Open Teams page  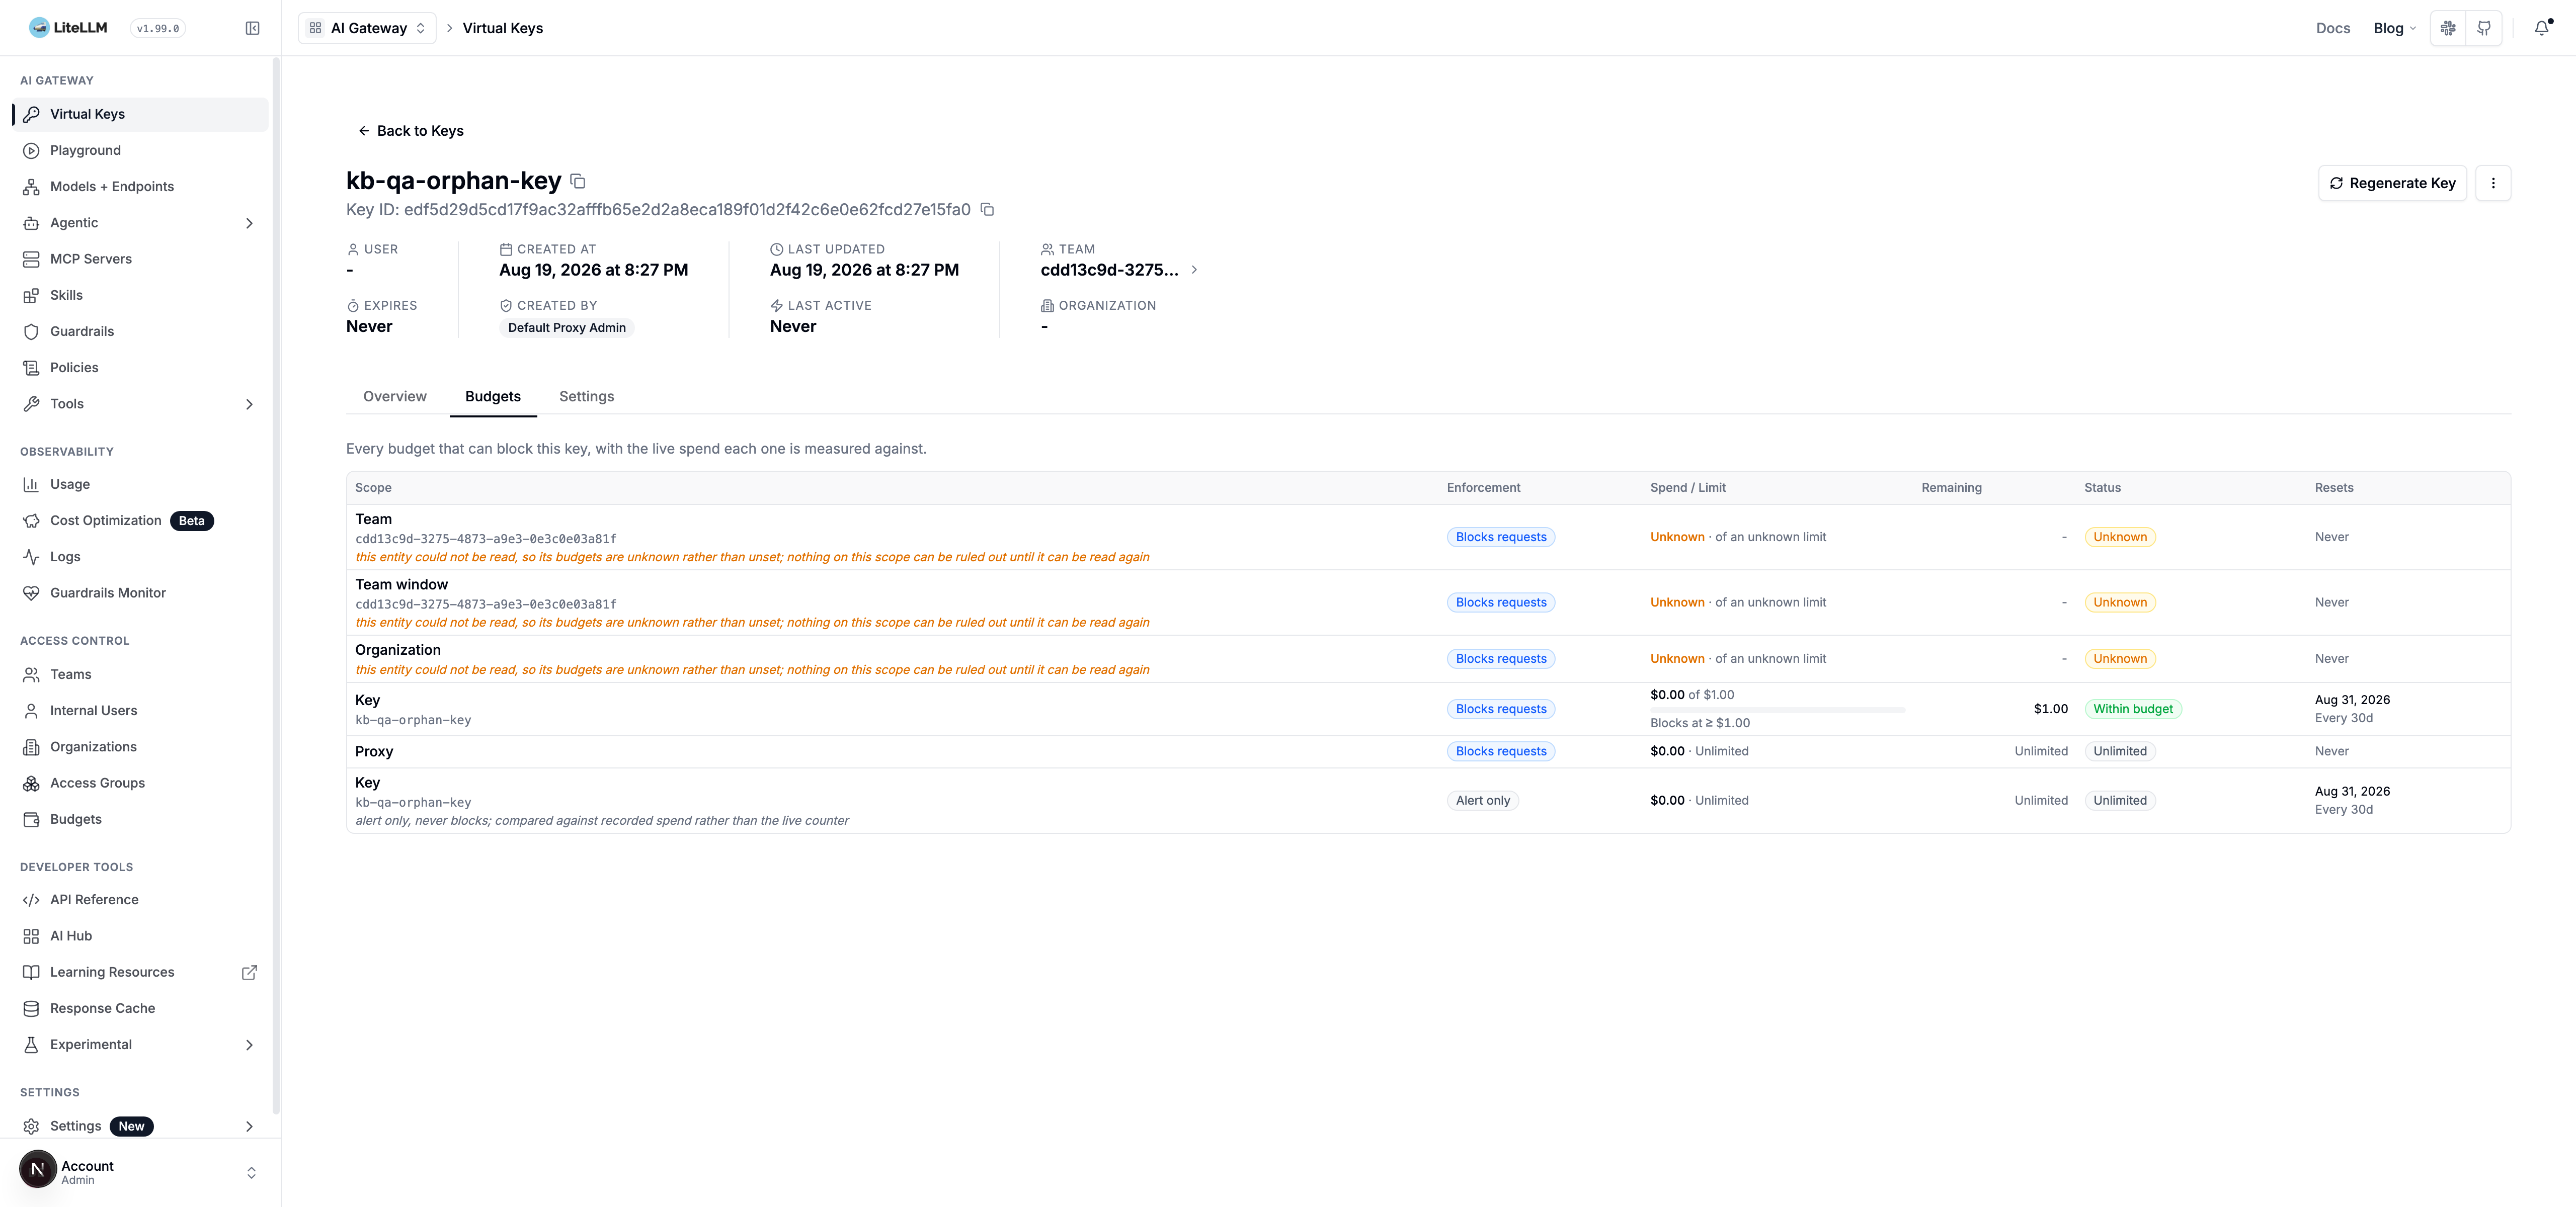pyautogui.click(x=140, y=674)
